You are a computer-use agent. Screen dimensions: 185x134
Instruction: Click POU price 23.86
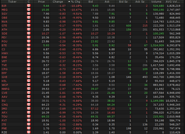click(x=46, y=41)
